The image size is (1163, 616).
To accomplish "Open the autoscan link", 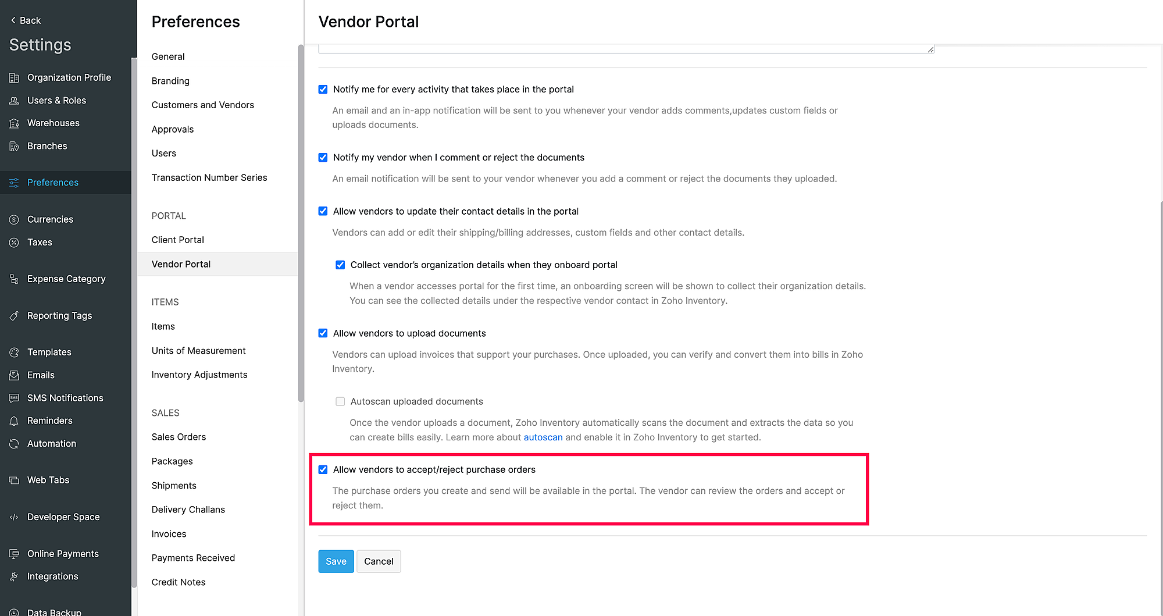I will pos(543,437).
